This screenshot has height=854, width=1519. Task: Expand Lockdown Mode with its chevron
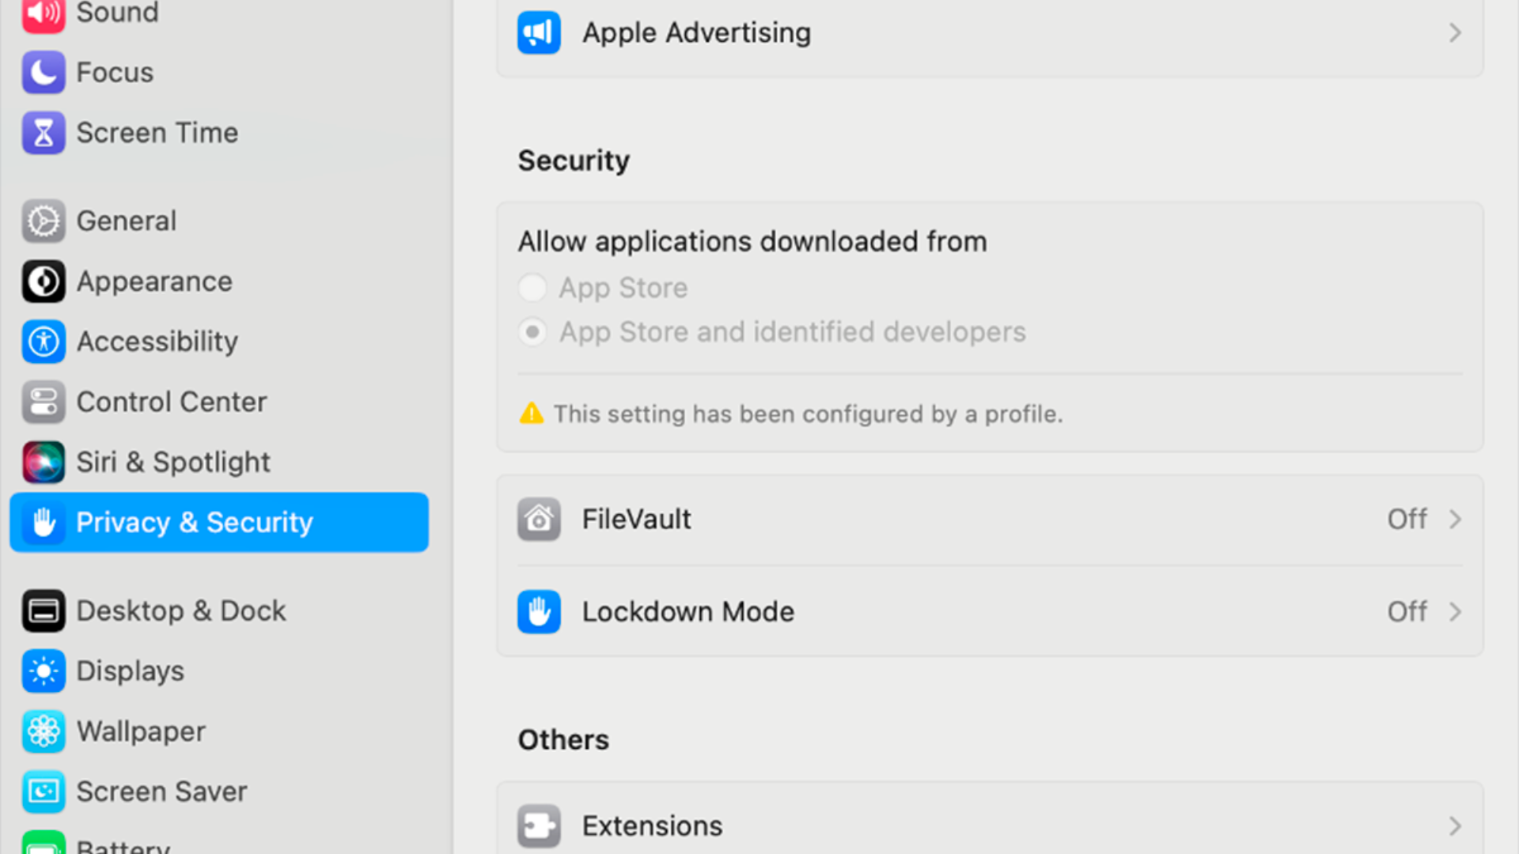click(x=1454, y=612)
